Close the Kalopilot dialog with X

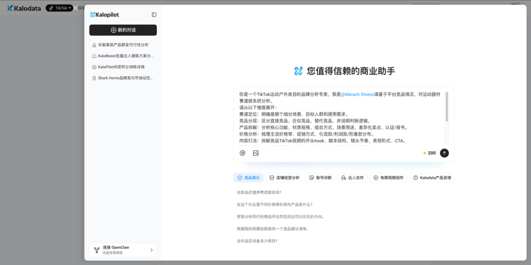tap(76, 8)
